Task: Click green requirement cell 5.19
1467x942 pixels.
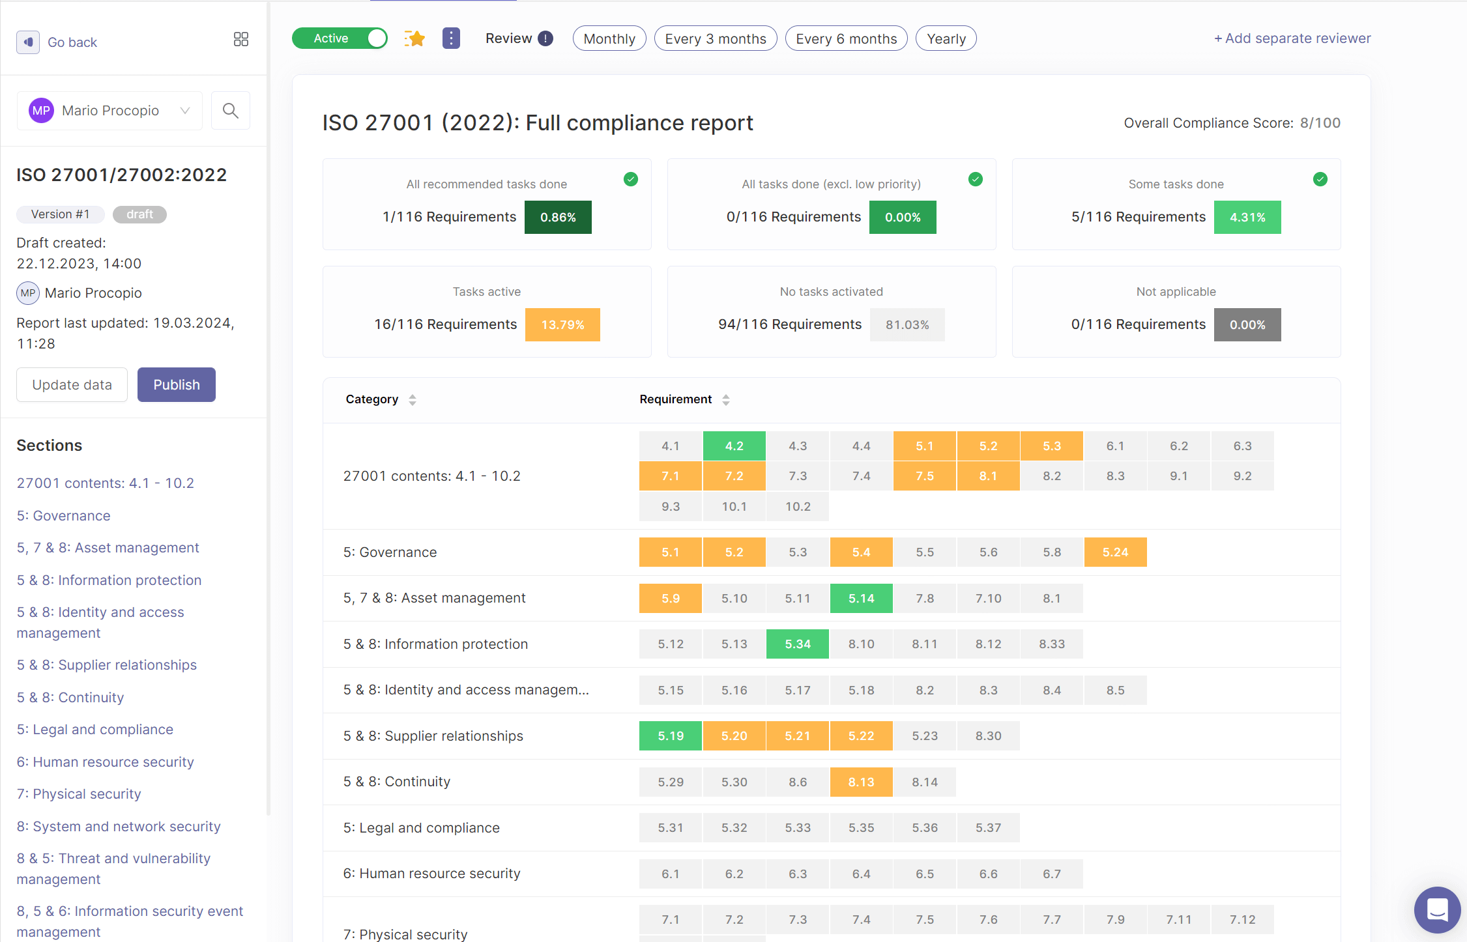Action: click(x=671, y=736)
